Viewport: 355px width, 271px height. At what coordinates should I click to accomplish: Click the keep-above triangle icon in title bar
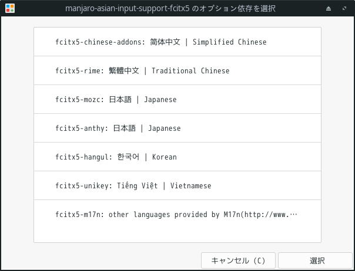[329, 9]
